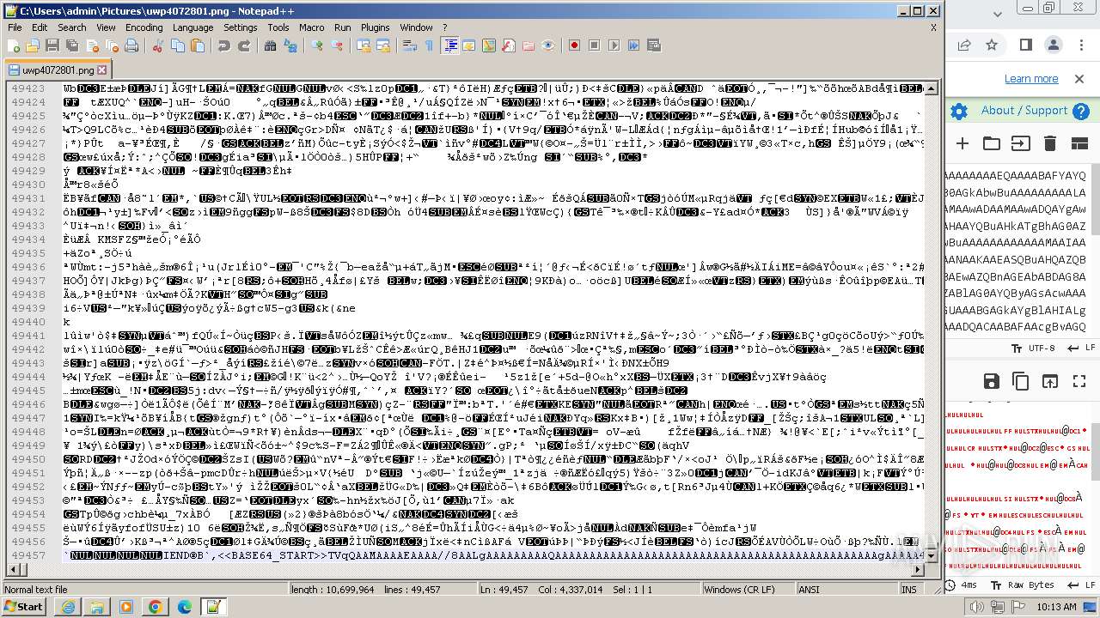Click the Windows Start button

click(x=24, y=607)
